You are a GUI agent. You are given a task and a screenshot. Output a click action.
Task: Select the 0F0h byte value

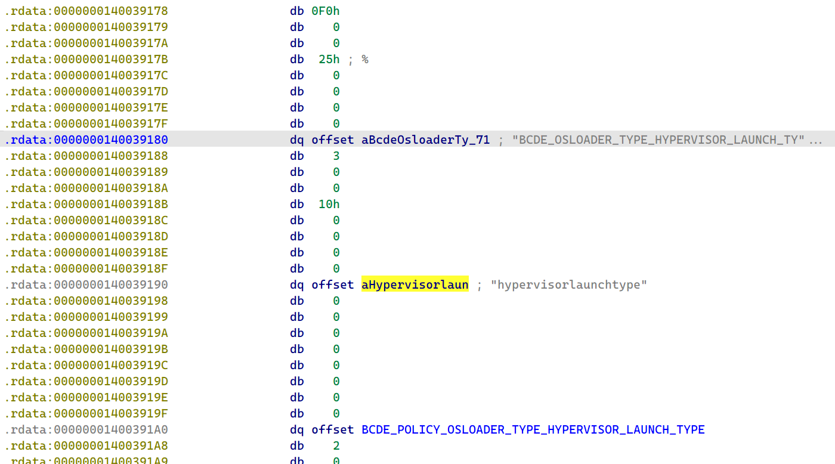(326, 11)
